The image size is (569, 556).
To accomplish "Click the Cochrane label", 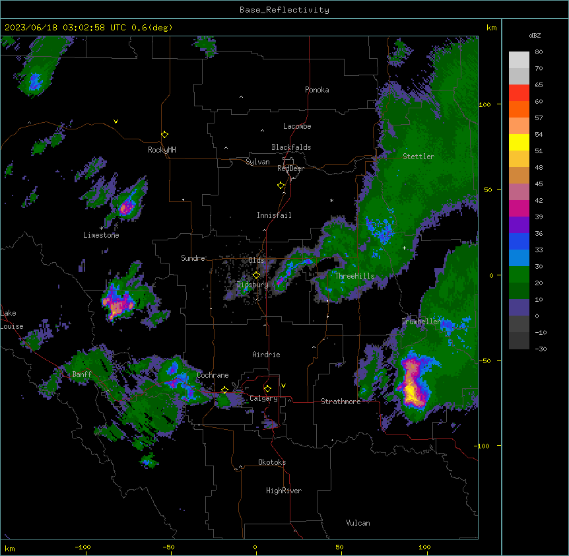I will coord(213,375).
